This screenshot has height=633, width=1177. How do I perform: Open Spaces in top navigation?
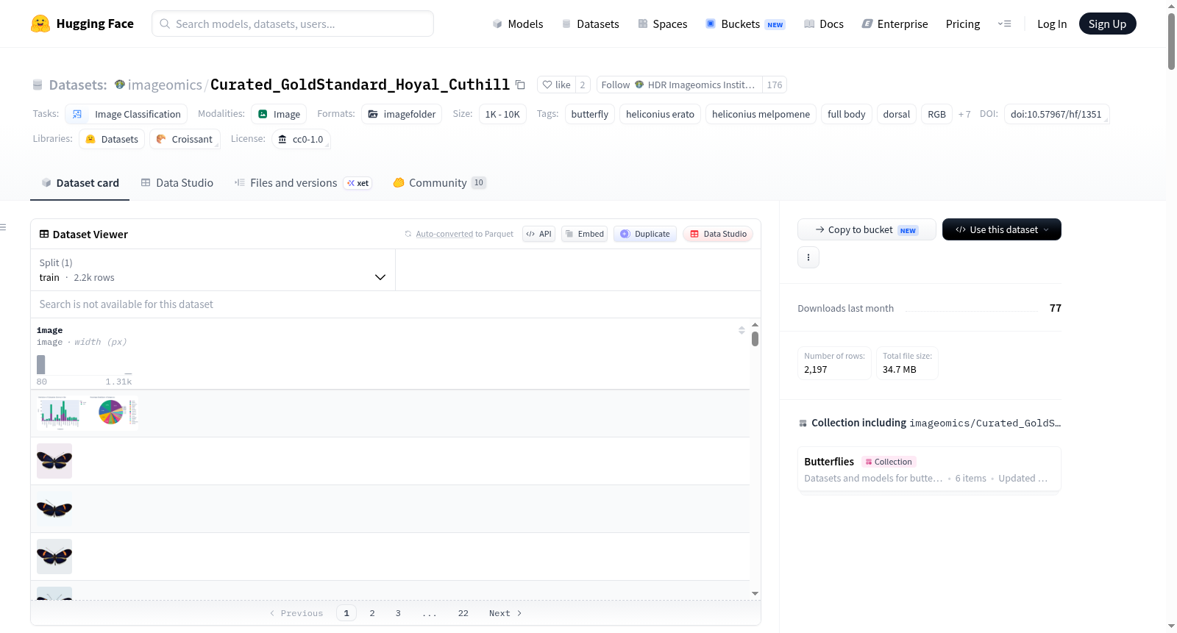663,24
